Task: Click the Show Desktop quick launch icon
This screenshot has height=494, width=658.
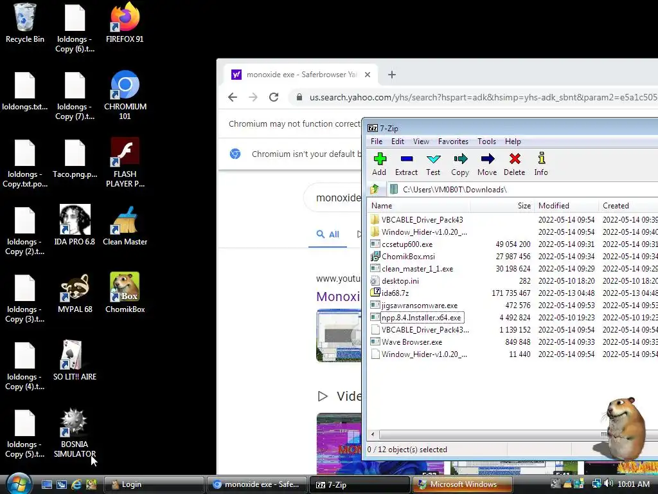Action: (46, 484)
